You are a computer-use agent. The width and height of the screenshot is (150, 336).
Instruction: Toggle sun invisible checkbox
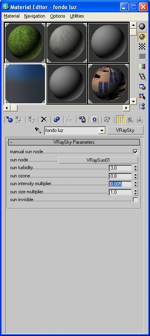coord(135,200)
